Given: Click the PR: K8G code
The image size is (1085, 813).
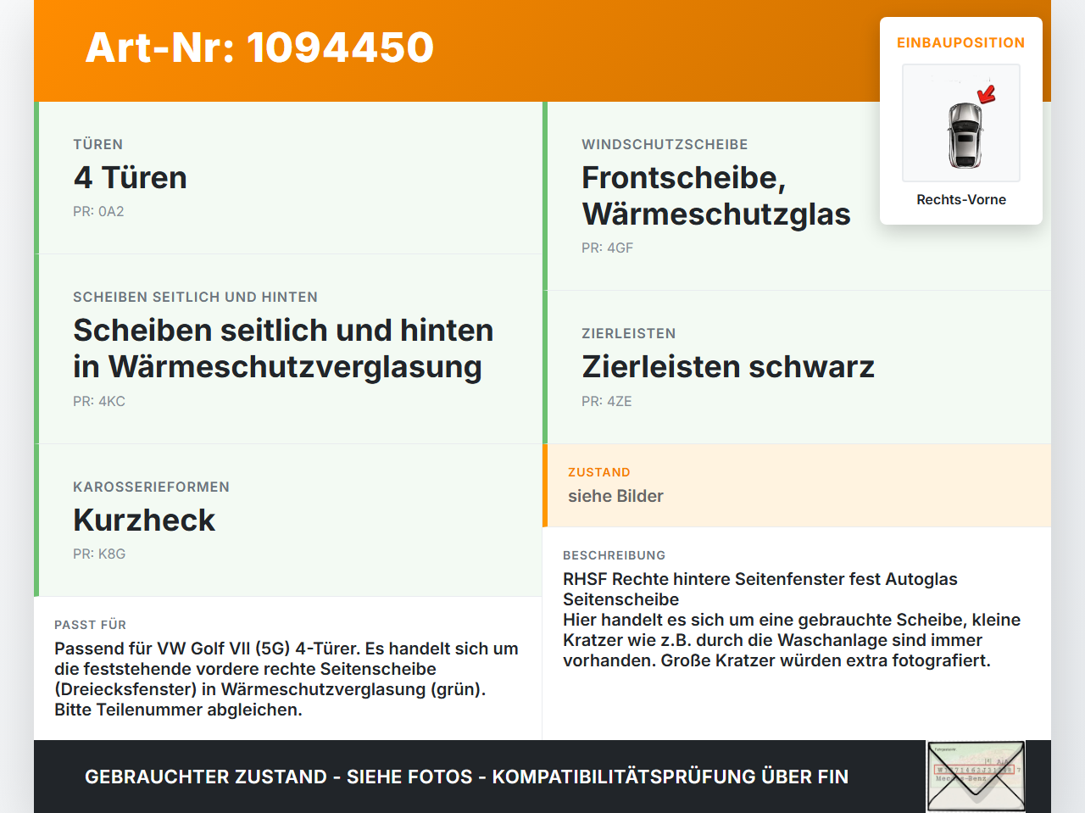Looking at the screenshot, I should [x=99, y=554].
